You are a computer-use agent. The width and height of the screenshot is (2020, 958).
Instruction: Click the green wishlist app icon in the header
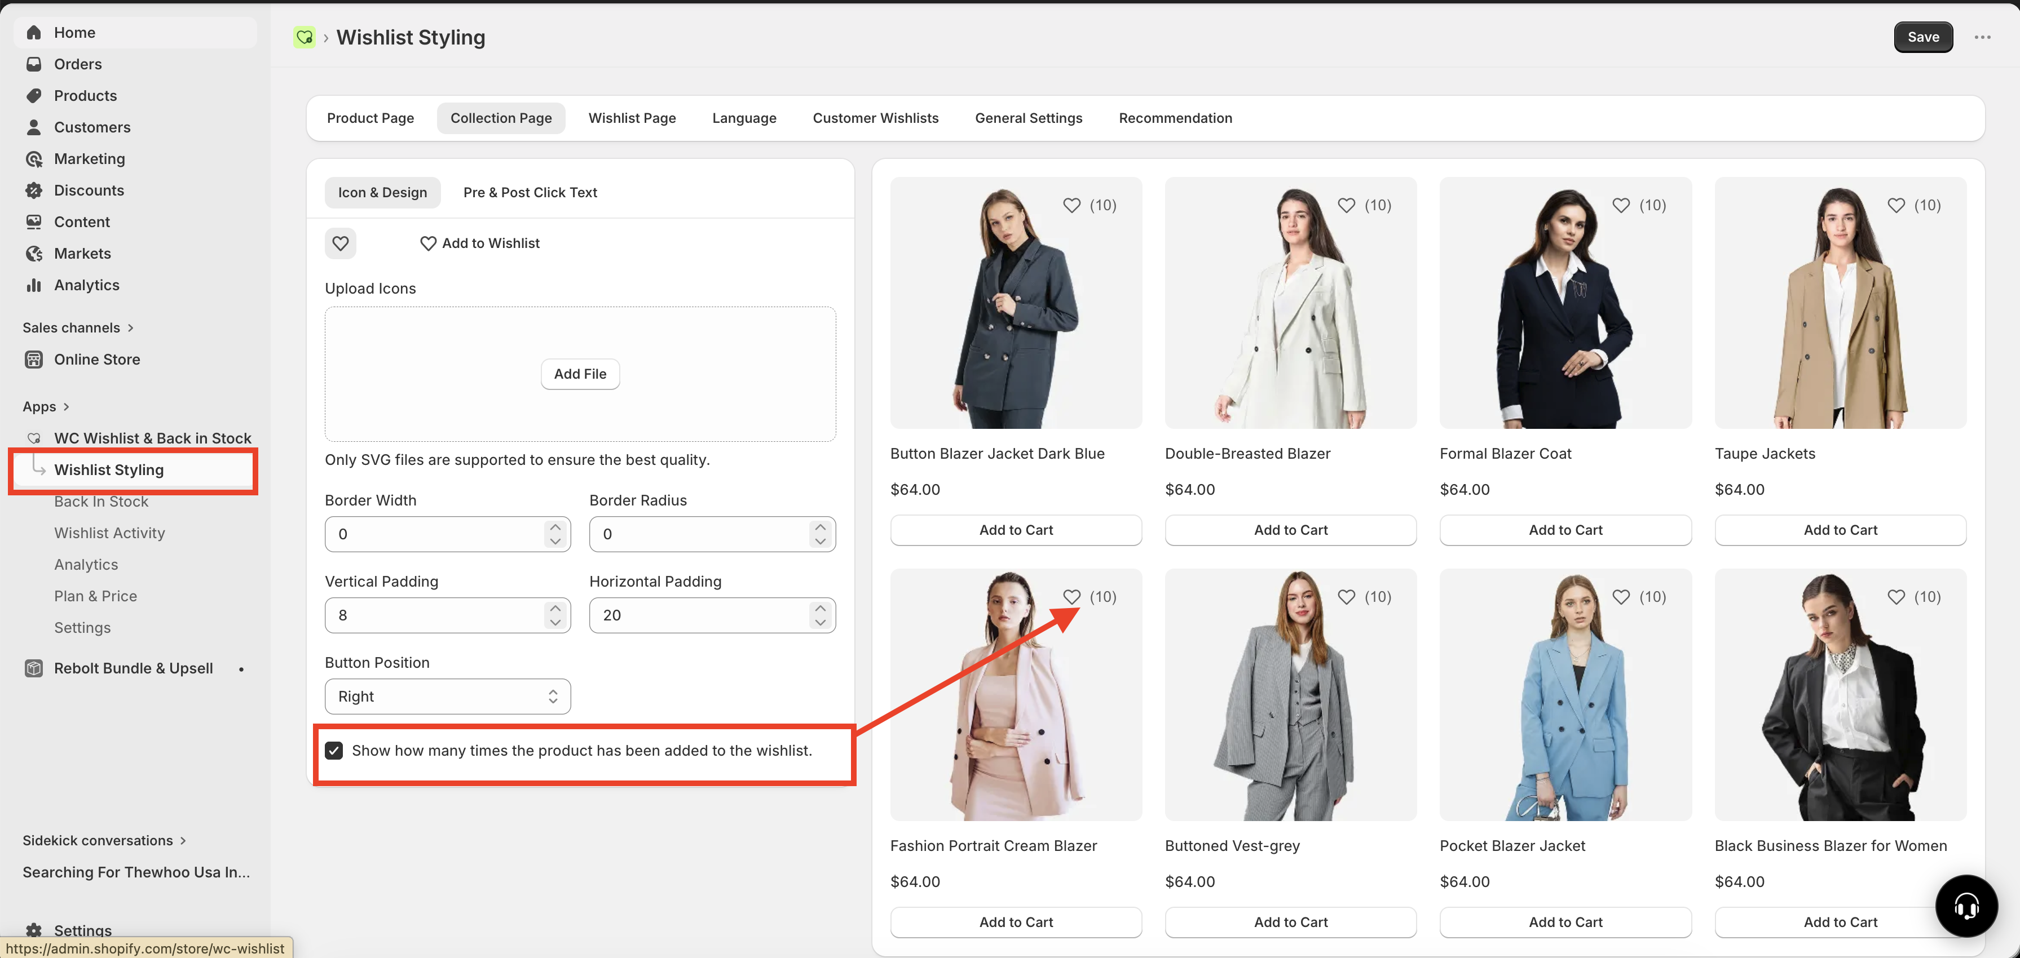305,37
